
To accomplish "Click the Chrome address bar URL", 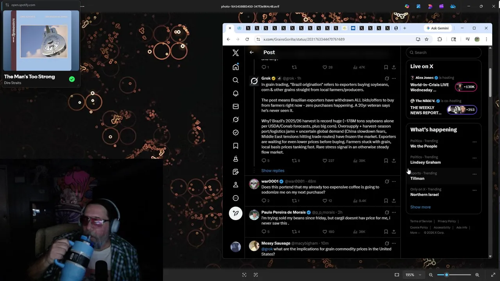I will pyautogui.click(x=304, y=39).
